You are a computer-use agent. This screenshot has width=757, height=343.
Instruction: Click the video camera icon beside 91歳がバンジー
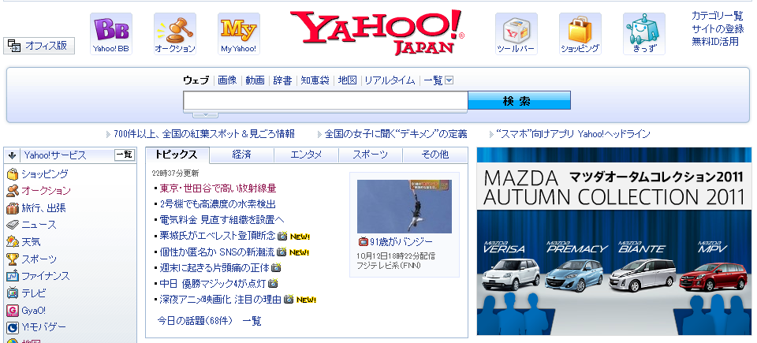pyautogui.click(x=363, y=241)
